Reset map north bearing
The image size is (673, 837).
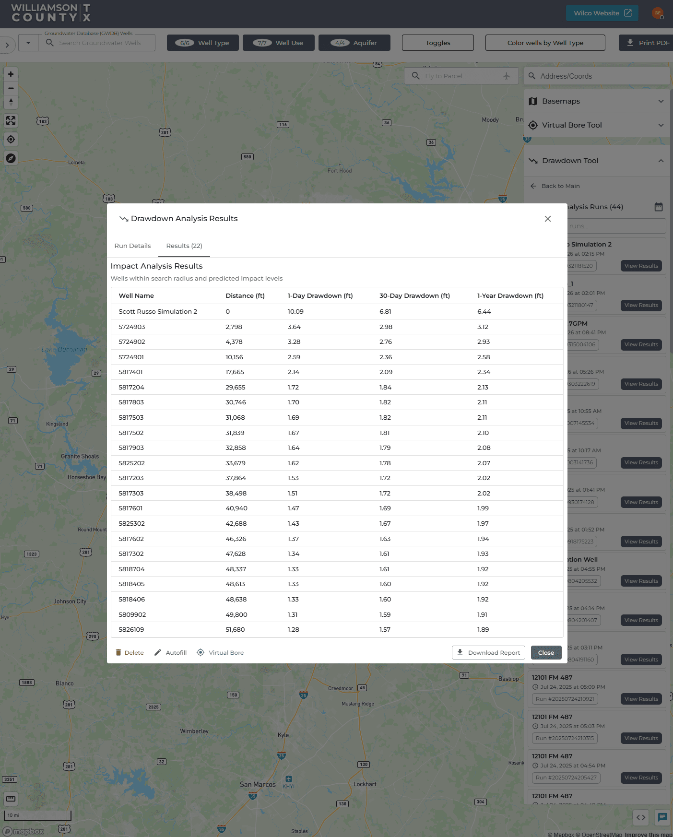(x=11, y=102)
